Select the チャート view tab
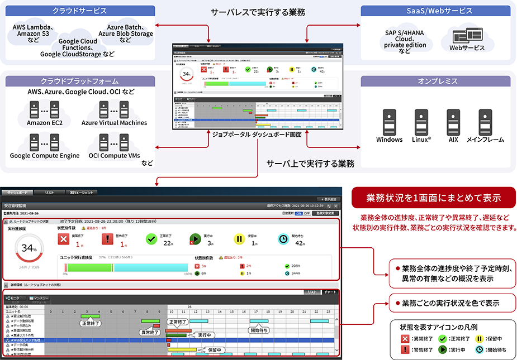 coord(330,292)
